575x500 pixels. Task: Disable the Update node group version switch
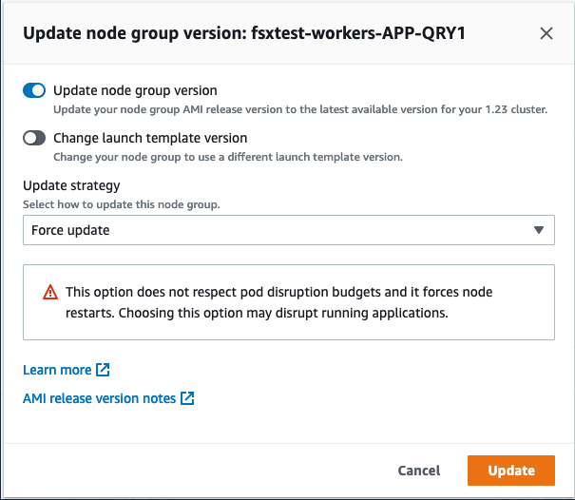coord(34,91)
